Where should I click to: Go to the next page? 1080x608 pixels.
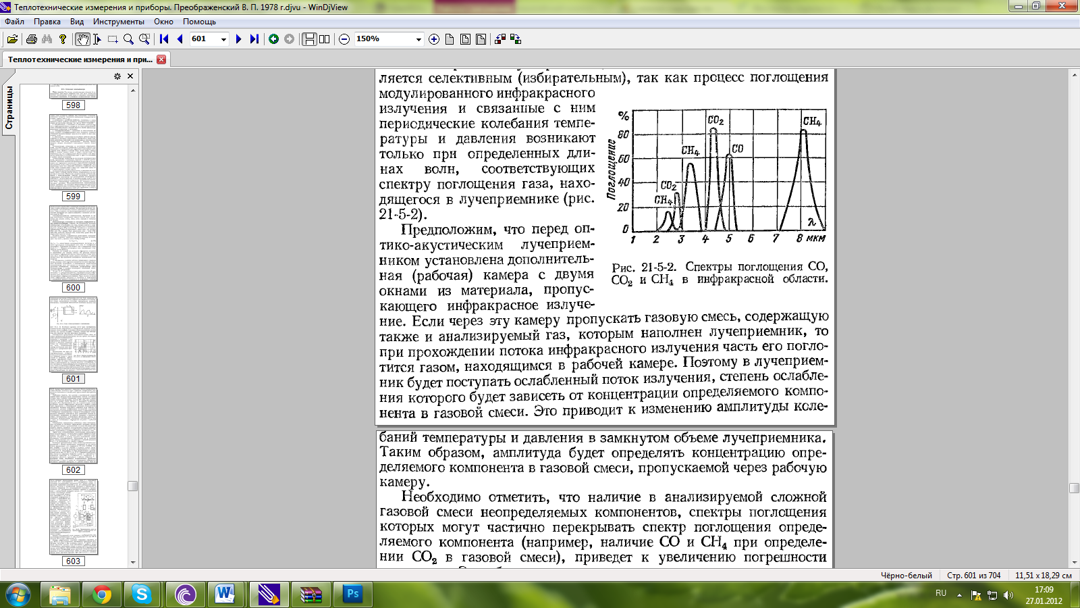238,39
